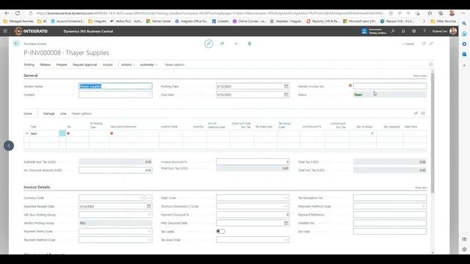Expand the page with the diagonal arrows icon
Image resolution: width=470 pixels, height=264 pixels.
coord(431,44)
